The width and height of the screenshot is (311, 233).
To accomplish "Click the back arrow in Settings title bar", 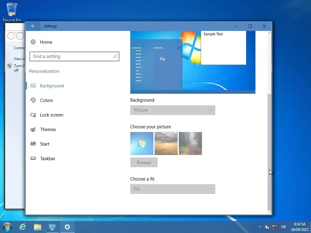I will [x=33, y=26].
